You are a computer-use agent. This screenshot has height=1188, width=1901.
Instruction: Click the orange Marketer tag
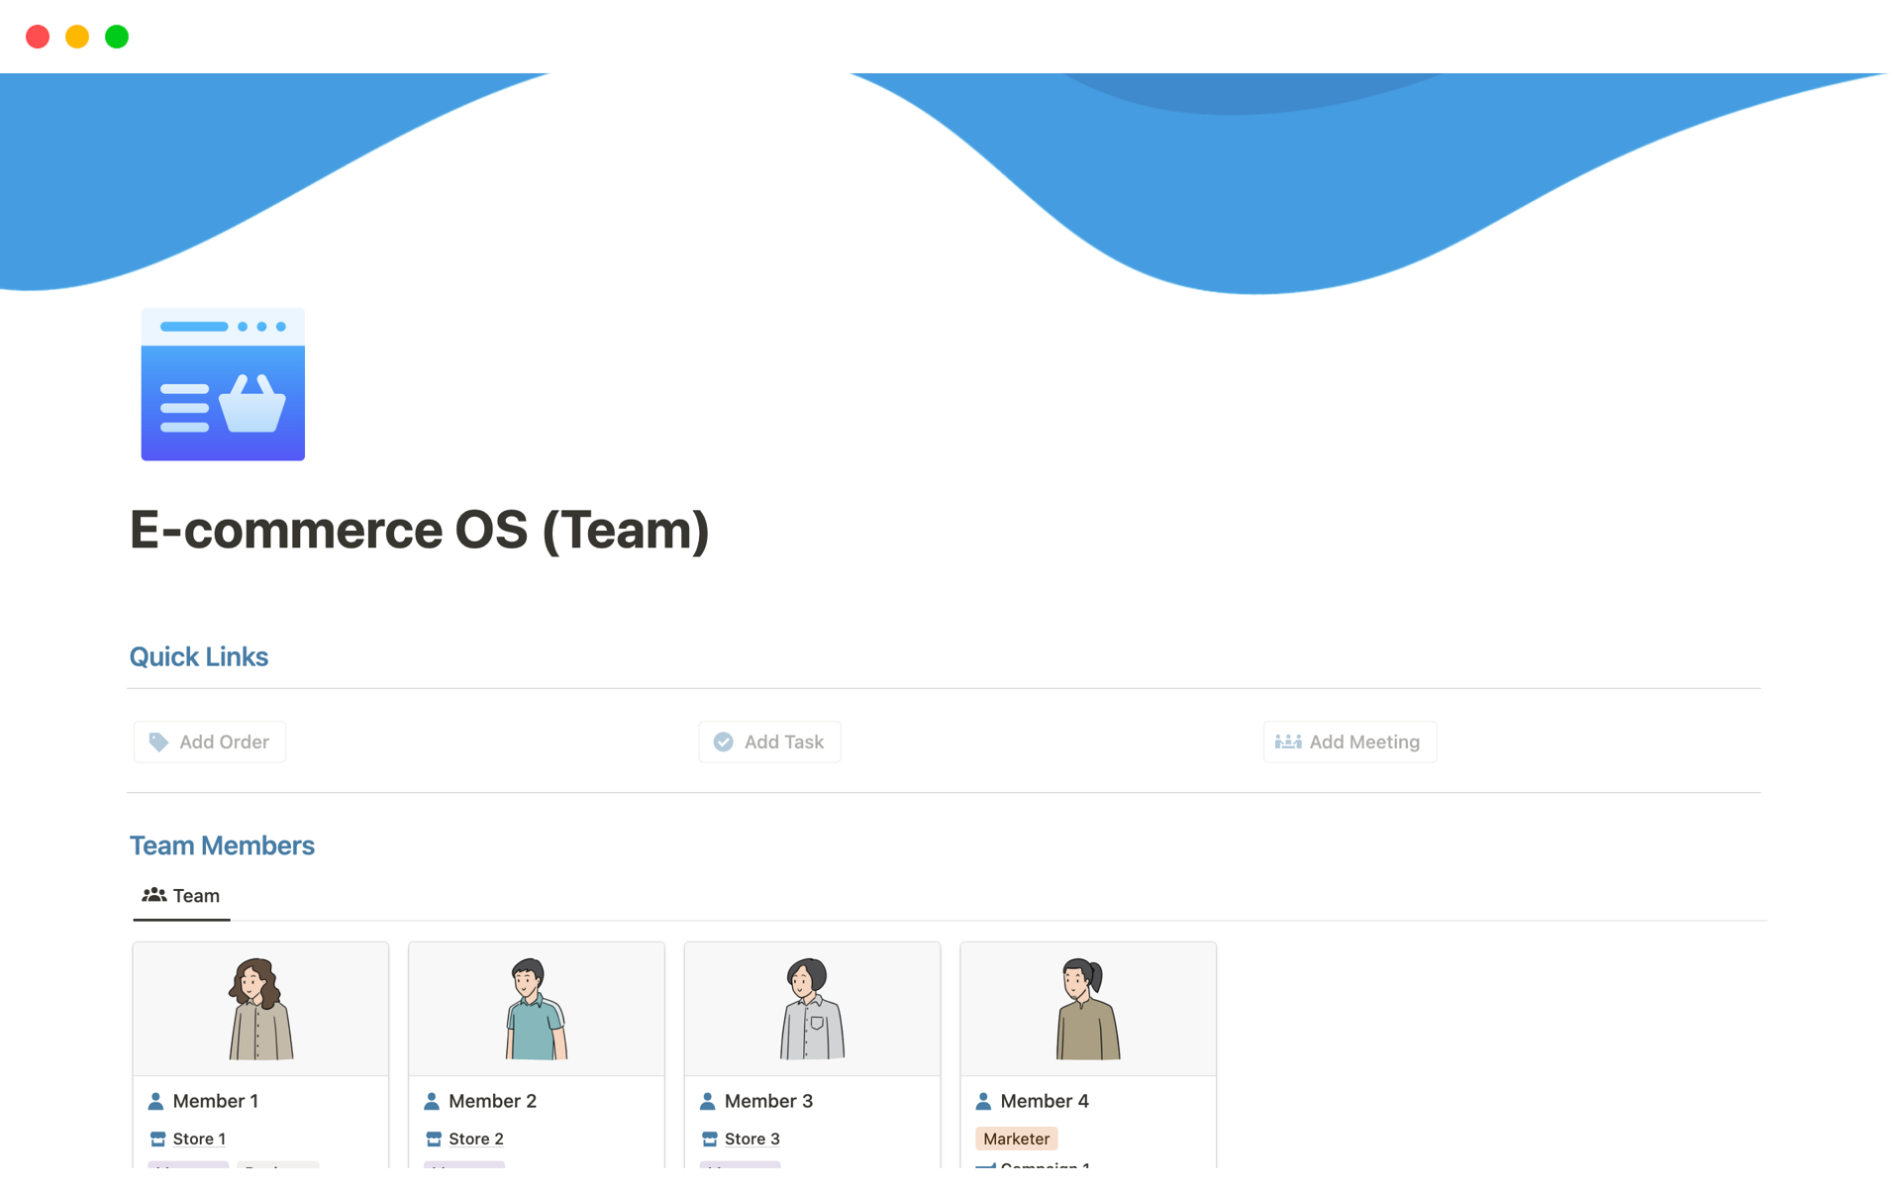click(1016, 1138)
